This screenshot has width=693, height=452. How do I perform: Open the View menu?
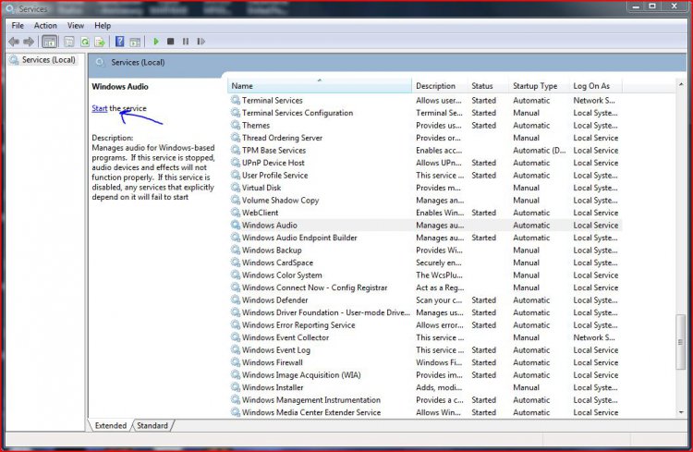pos(76,25)
